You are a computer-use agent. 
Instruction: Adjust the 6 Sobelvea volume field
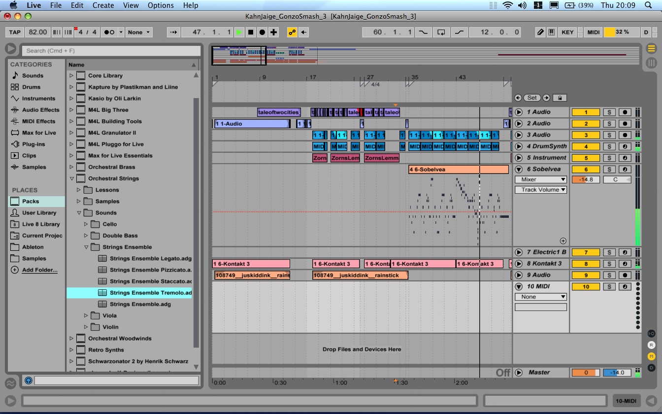(x=586, y=179)
